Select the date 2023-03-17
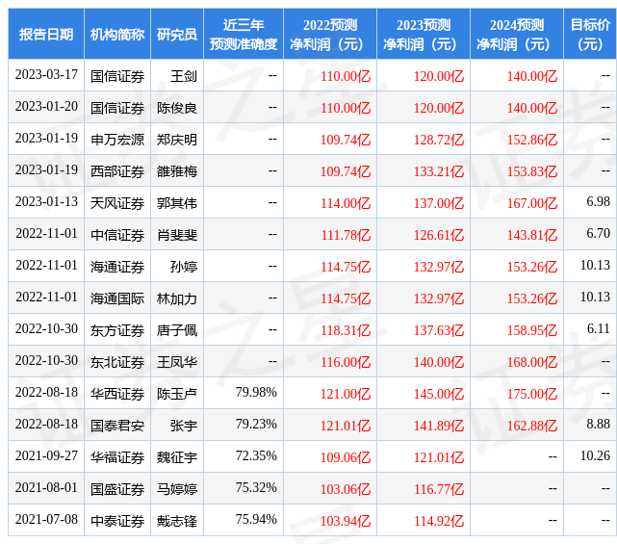Image resolution: width=617 pixels, height=544 pixels. [46, 75]
